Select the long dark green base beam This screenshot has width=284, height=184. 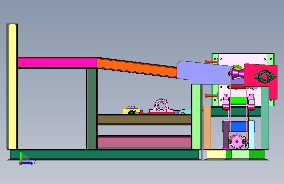coord(104,155)
